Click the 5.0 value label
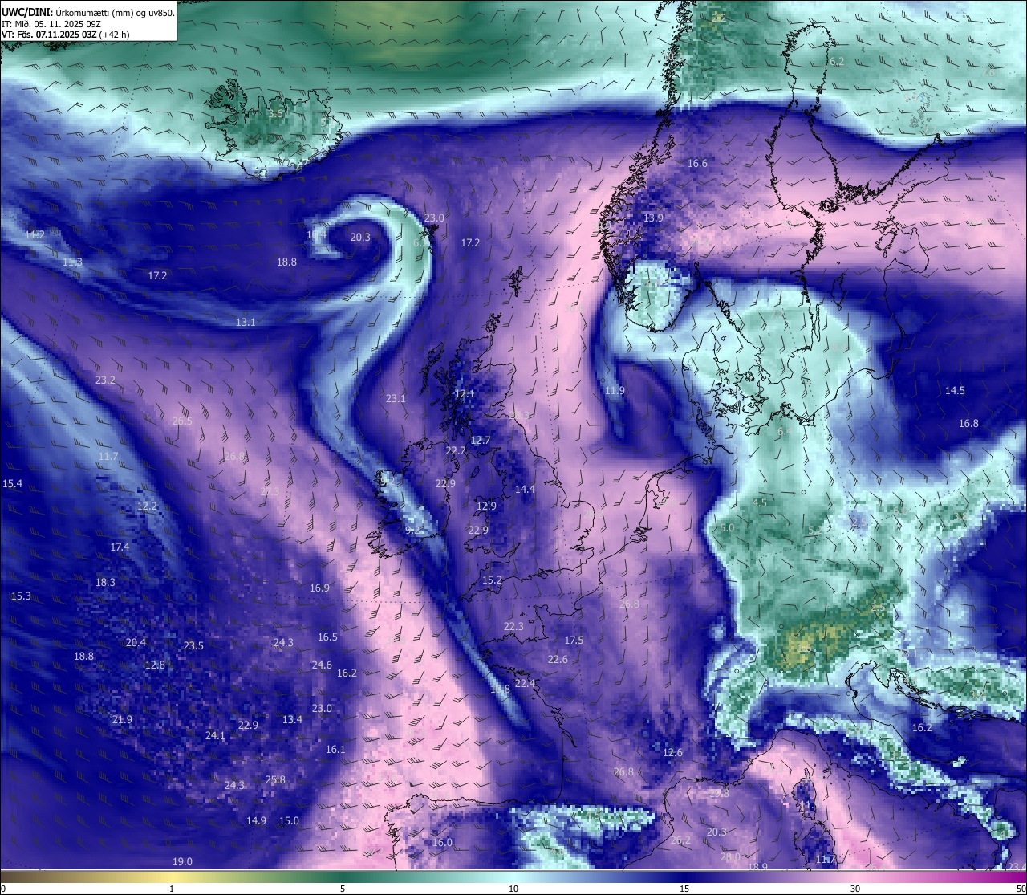This screenshot has height=895, width=1027. (x=727, y=528)
